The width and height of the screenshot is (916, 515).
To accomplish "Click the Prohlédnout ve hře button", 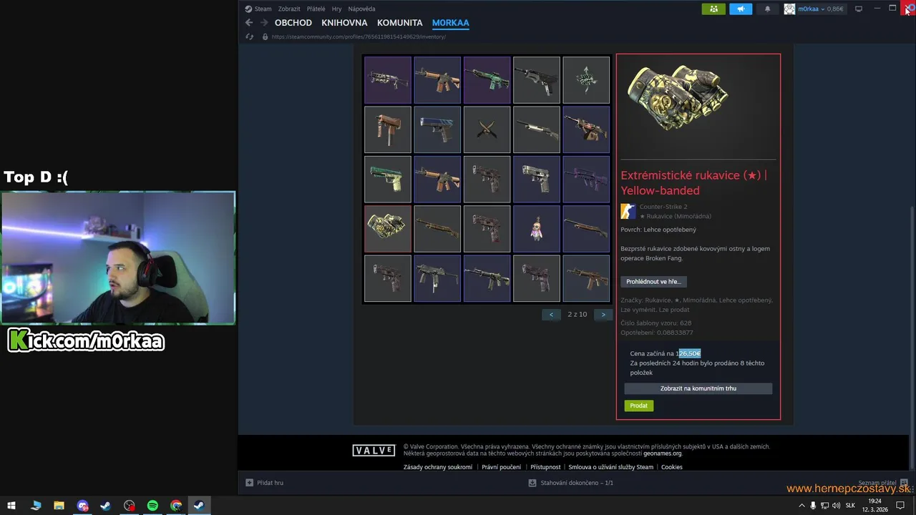I will click(x=653, y=282).
